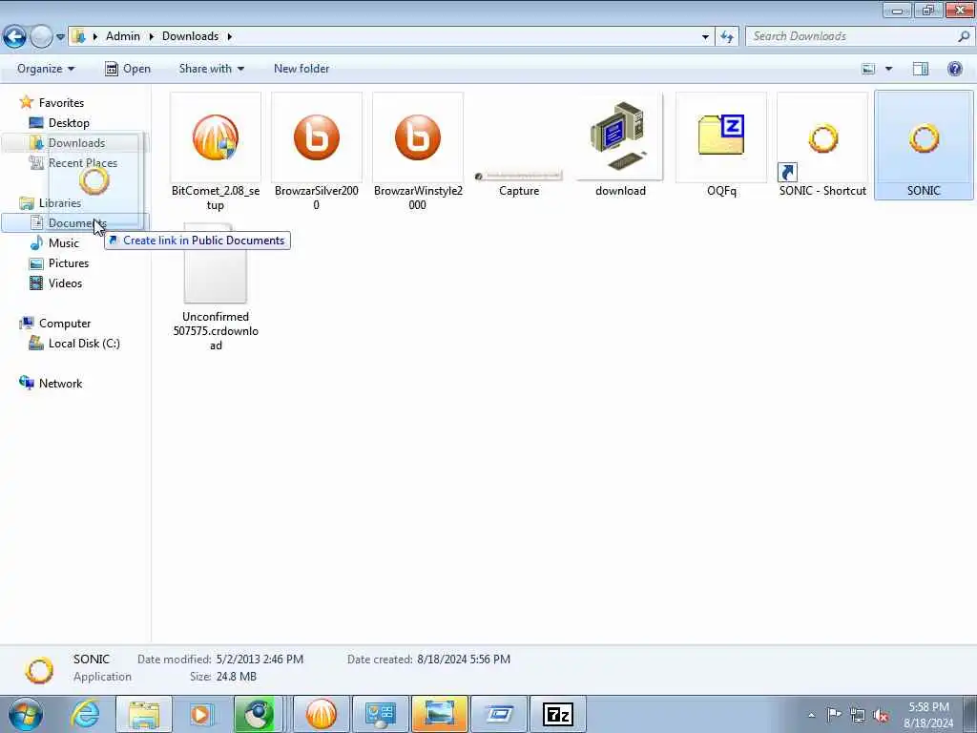
Task: Click the SONIC icon in details pane
Action: pyautogui.click(x=38, y=670)
